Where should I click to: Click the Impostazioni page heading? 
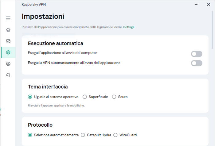[x=43, y=16]
